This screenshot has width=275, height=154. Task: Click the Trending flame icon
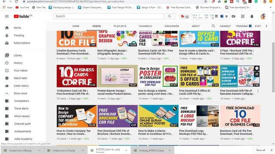tap(7, 35)
